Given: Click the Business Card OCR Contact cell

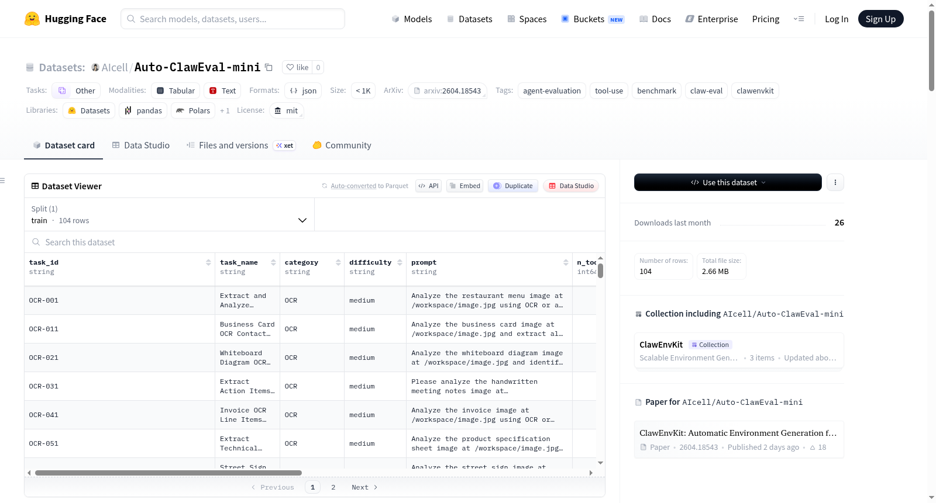Looking at the screenshot, I should (247, 329).
